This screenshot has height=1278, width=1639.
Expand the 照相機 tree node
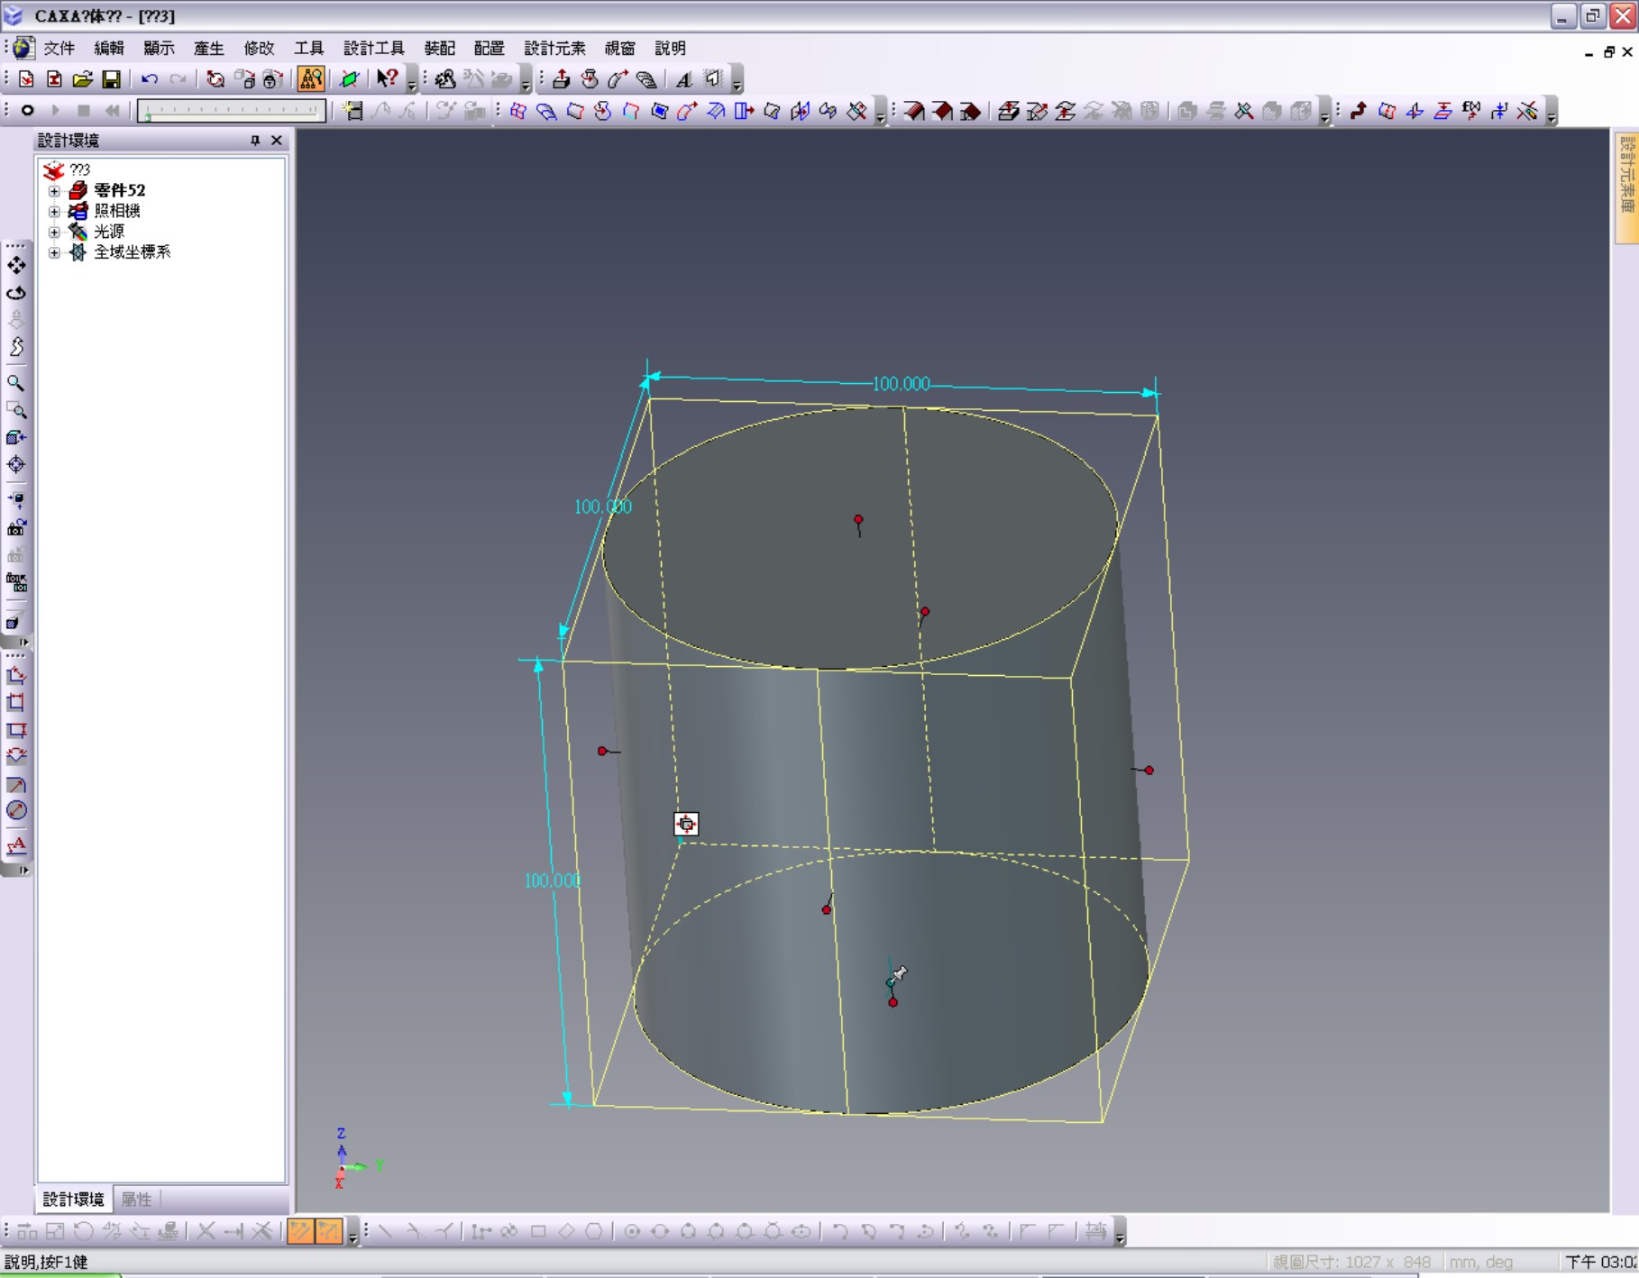pyautogui.click(x=54, y=212)
